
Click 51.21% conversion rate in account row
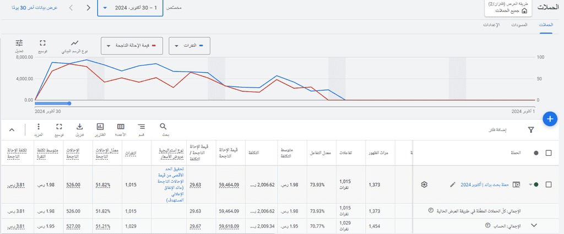click(x=102, y=226)
